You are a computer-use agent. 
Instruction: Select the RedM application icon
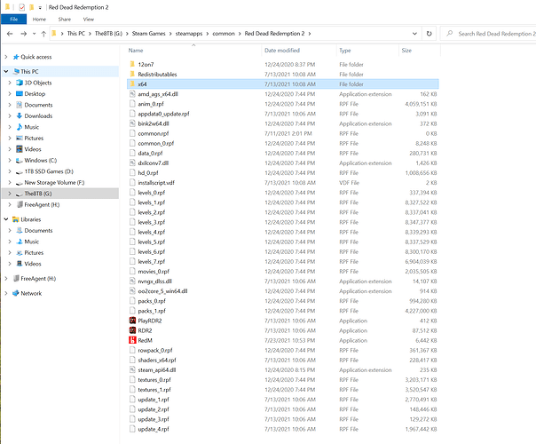[132, 340]
